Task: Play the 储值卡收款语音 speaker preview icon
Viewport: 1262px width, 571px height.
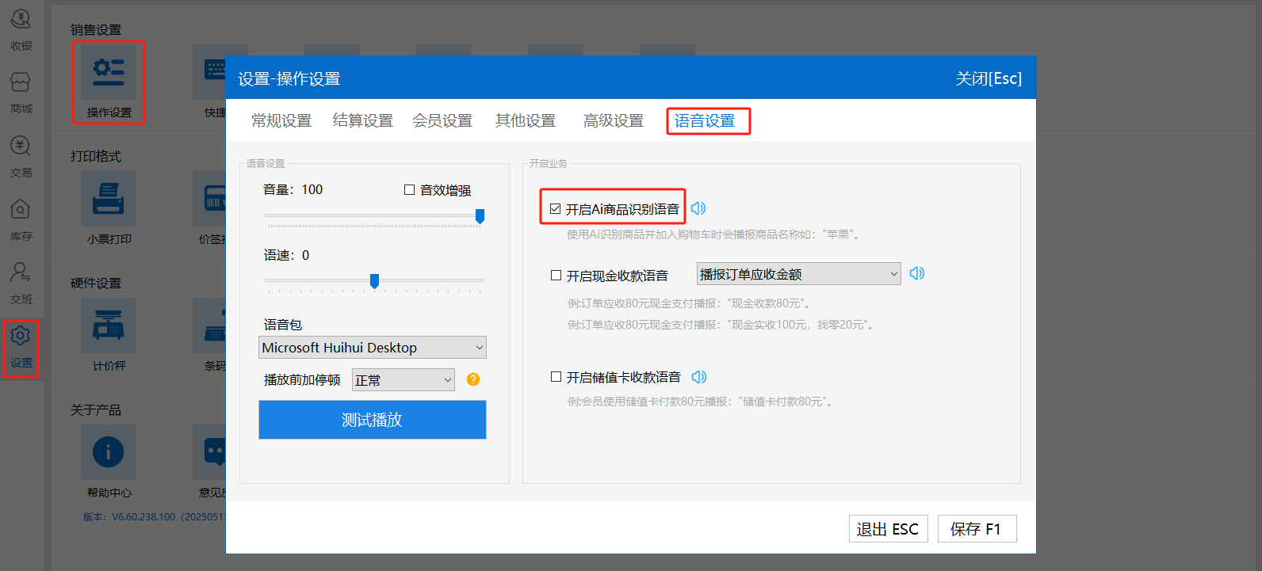Action: 698,377
